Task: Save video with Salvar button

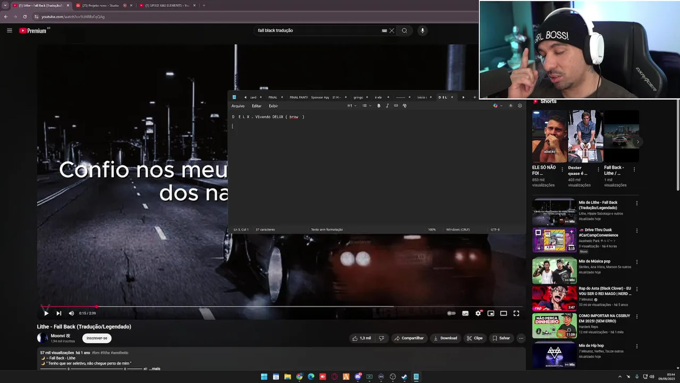Action: point(501,338)
